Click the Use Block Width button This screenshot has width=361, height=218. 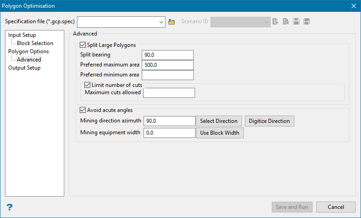220,133
